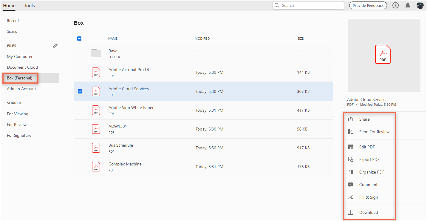Viewport: 427px width, 221px height.
Task: Click the Provide Feedback button
Action: click(x=368, y=5)
